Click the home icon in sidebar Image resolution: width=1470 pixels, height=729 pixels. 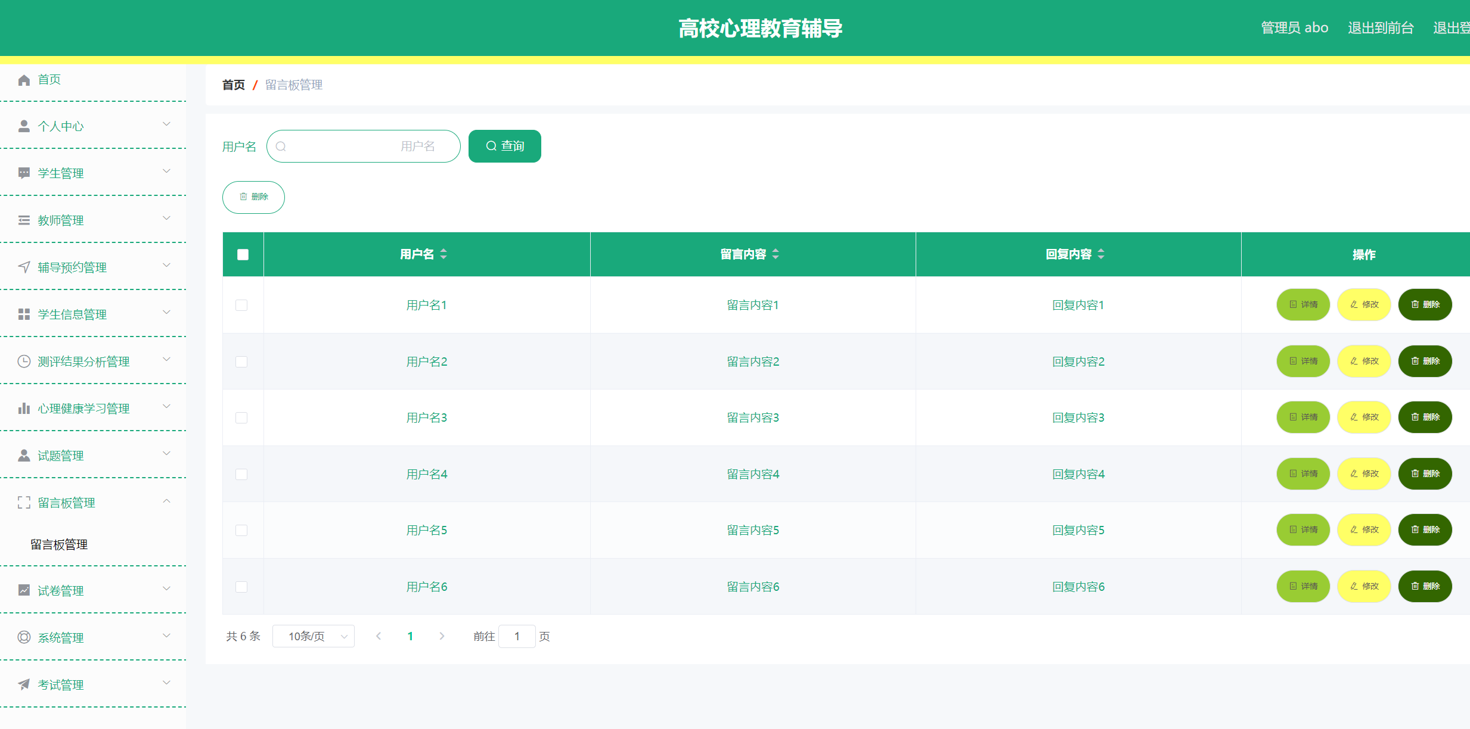click(x=24, y=80)
